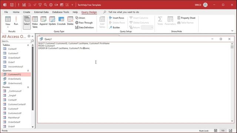Collapse the Tables group
This screenshot has width=237, height=133.
point(28,45)
